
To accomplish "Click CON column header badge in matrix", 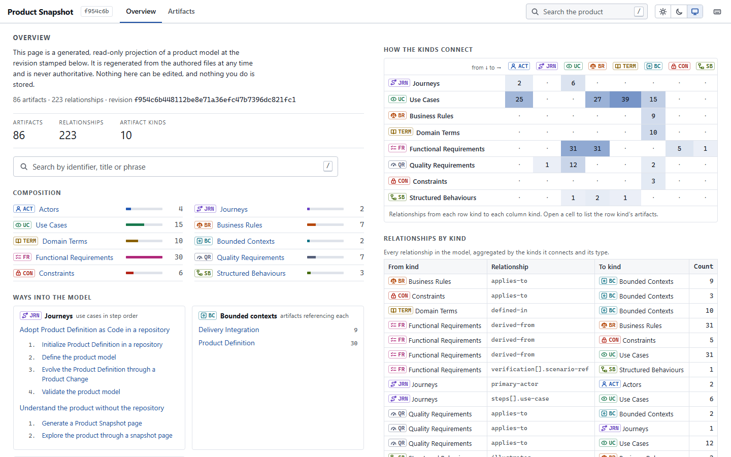I will click(x=680, y=66).
